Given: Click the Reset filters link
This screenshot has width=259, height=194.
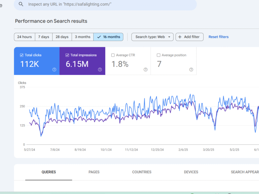Looking at the screenshot, I should pos(219,37).
